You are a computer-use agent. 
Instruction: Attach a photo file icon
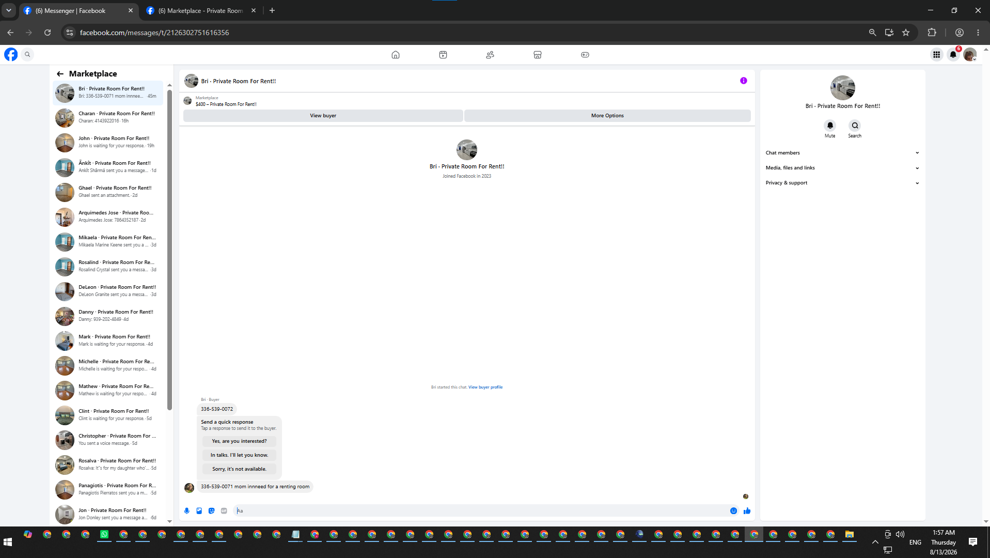tap(199, 511)
